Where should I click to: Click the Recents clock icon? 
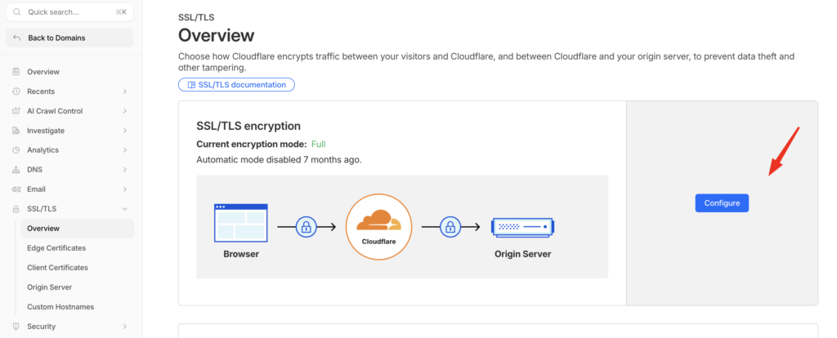(16, 91)
